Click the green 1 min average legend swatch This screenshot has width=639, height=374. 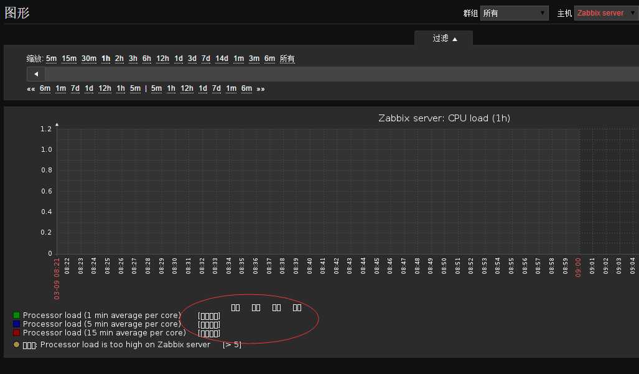pos(16,315)
